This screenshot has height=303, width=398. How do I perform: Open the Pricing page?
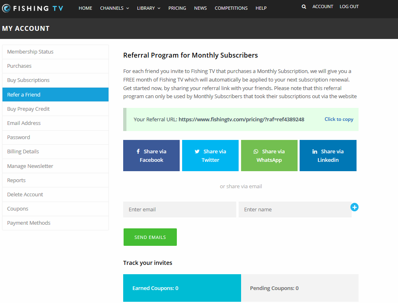pos(177,8)
